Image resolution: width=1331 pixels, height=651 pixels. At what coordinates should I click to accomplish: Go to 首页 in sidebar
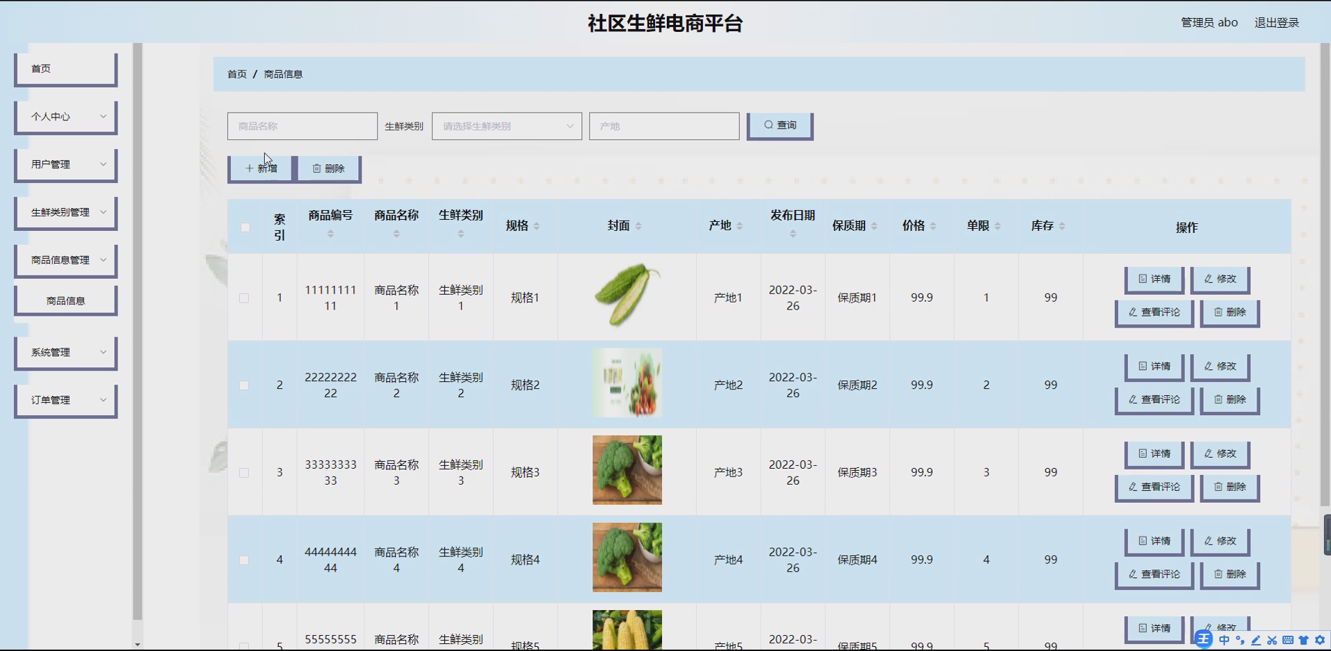click(x=66, y=70)
